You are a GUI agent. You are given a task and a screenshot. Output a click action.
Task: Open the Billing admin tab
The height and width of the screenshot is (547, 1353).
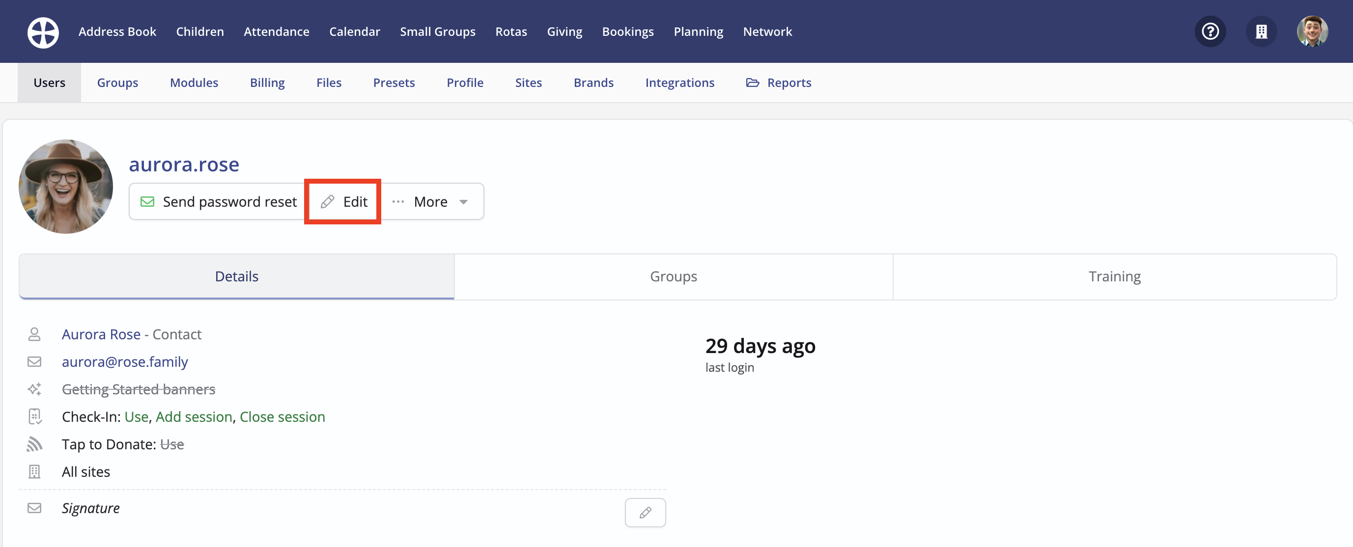(267, 82)
